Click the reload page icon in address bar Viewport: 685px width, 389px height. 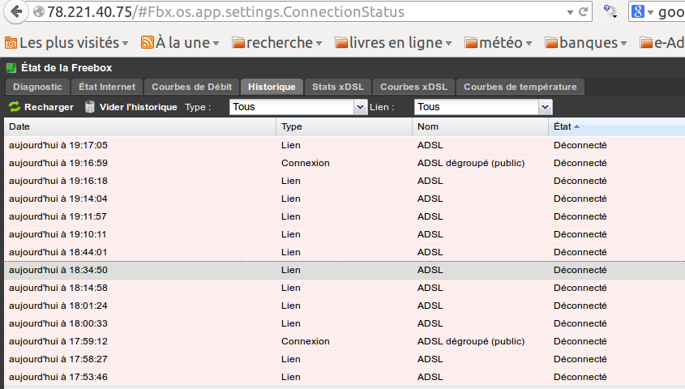click(x=583, y=12)
